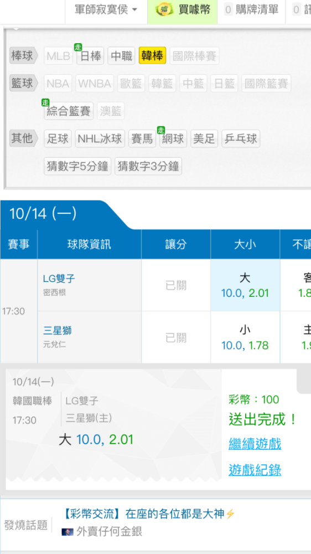Open the 猜數字5分鐘 game
Image resolution: width=311 pixels, height=554 pixels.
coord(77,166)
